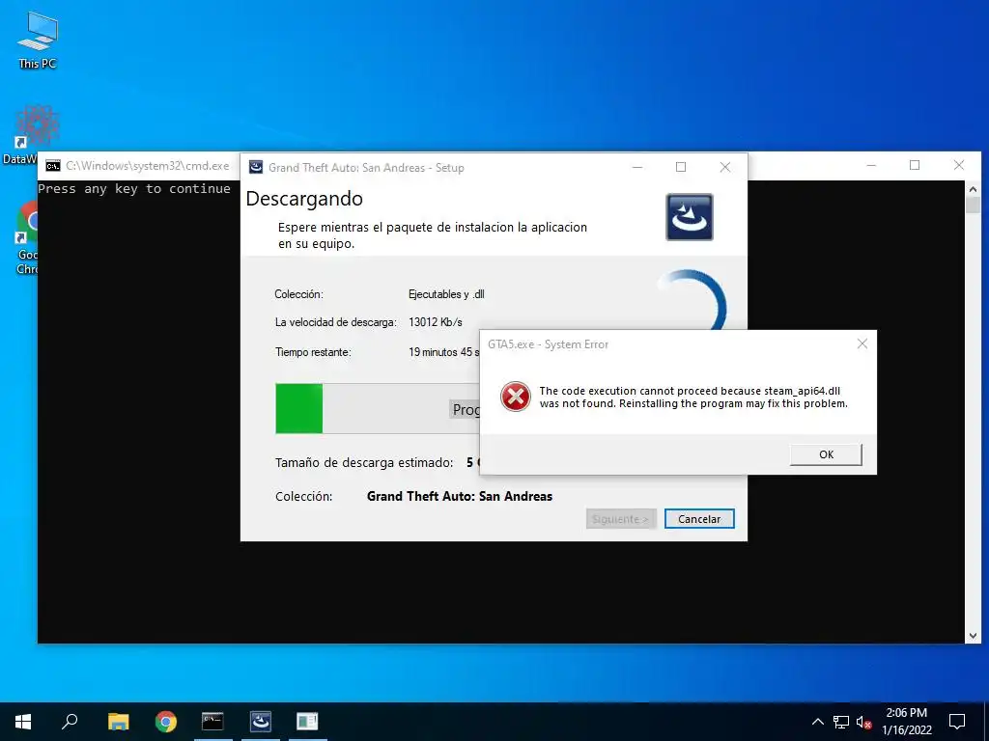This screenshot has width=989, height=741.
Task: Switch to the cmd.exe taskbar item
Action: click(x=212, y=722)
